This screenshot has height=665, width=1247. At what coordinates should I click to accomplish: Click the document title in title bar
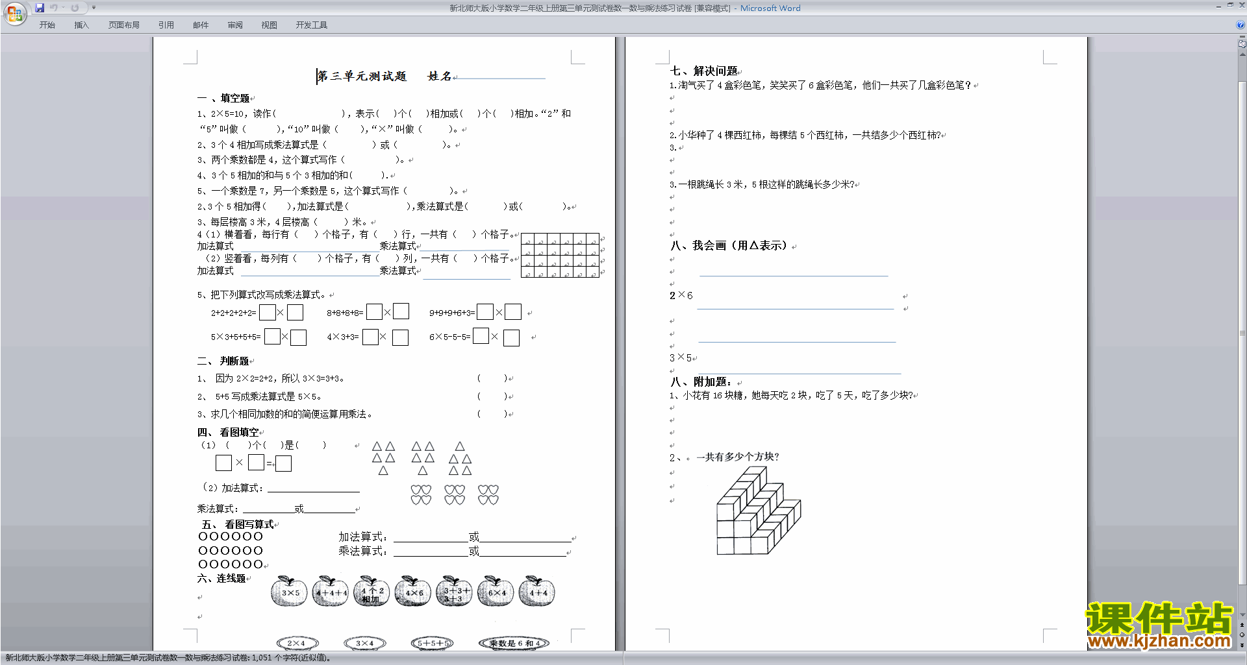(625, 8)
